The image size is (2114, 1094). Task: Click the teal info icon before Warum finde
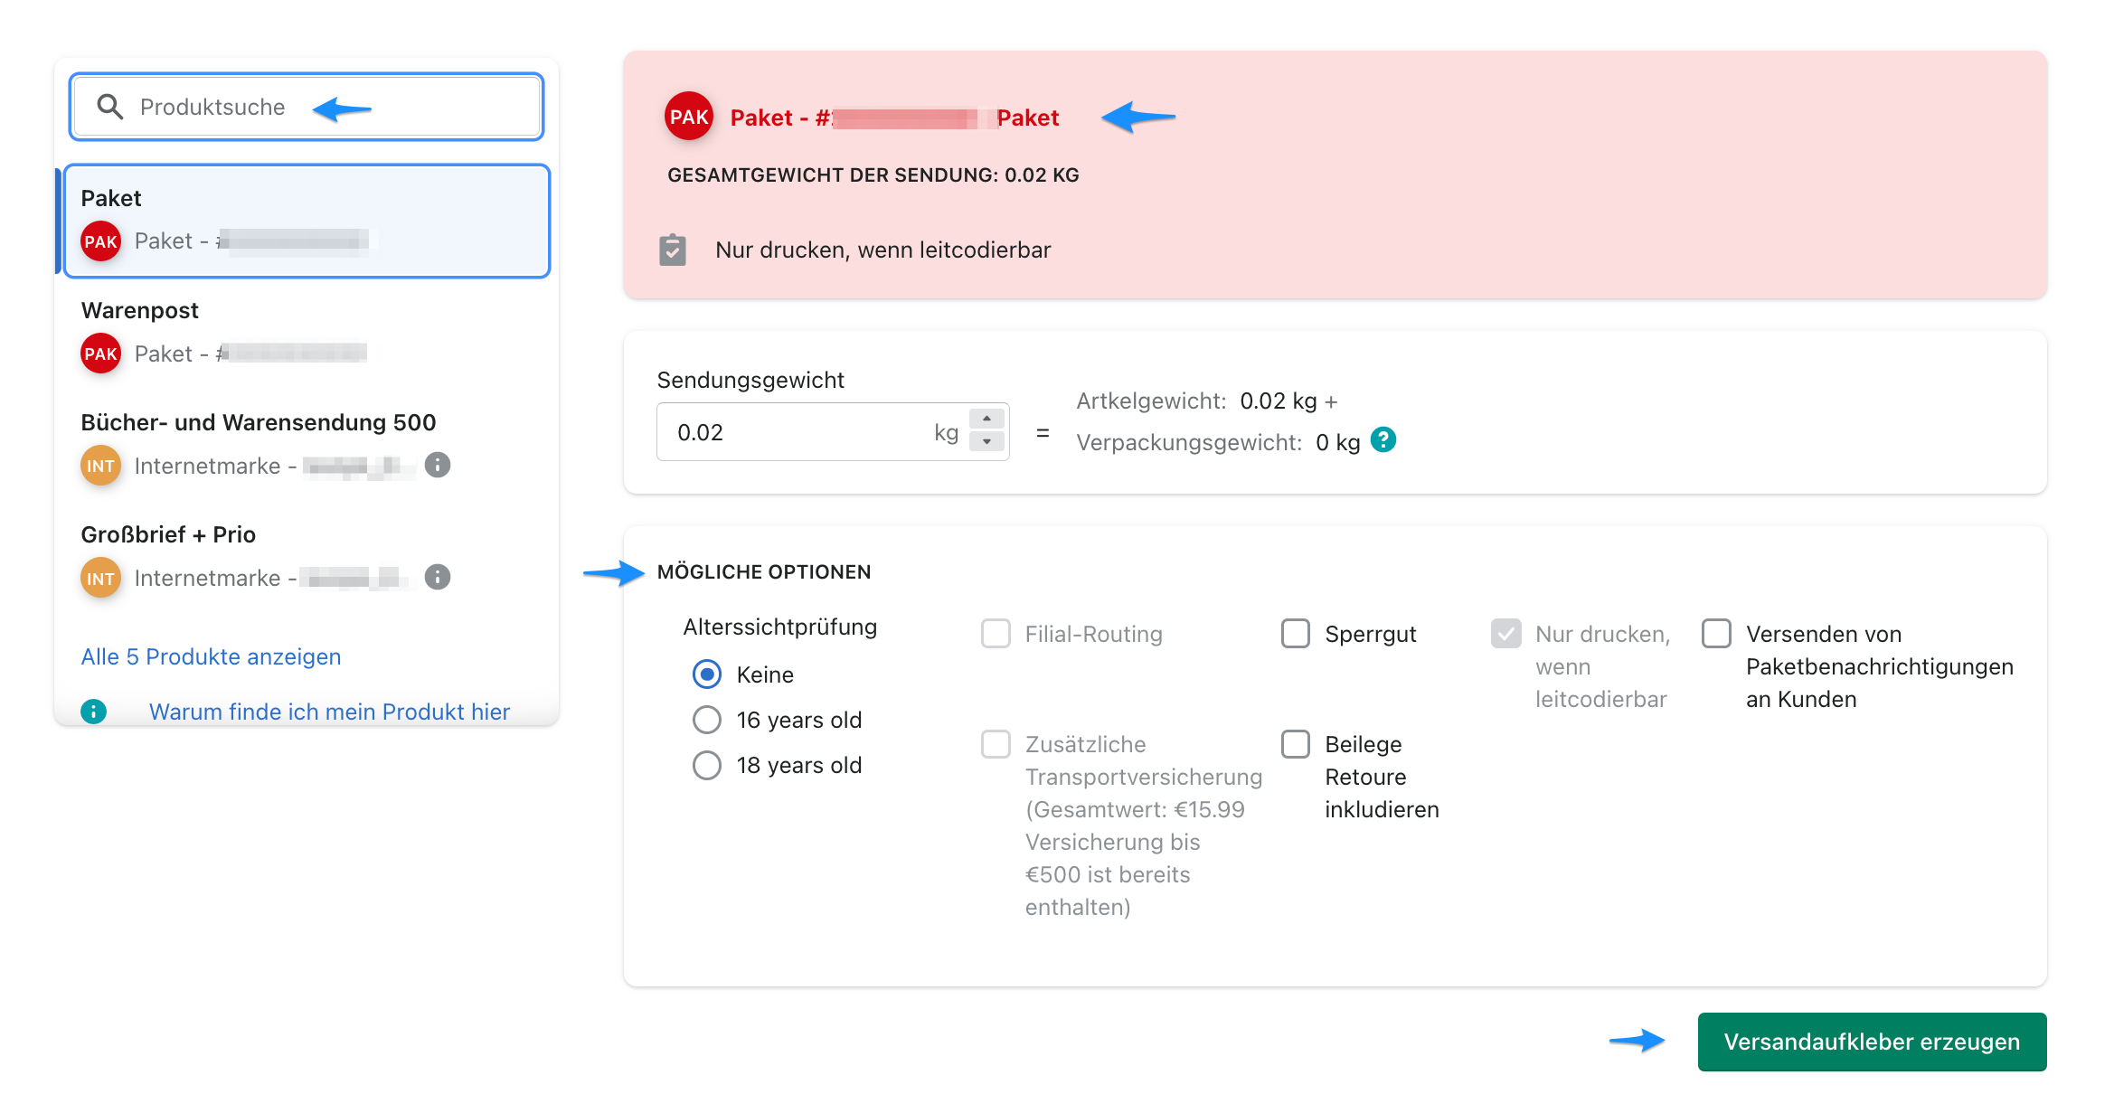click(93, 712)
